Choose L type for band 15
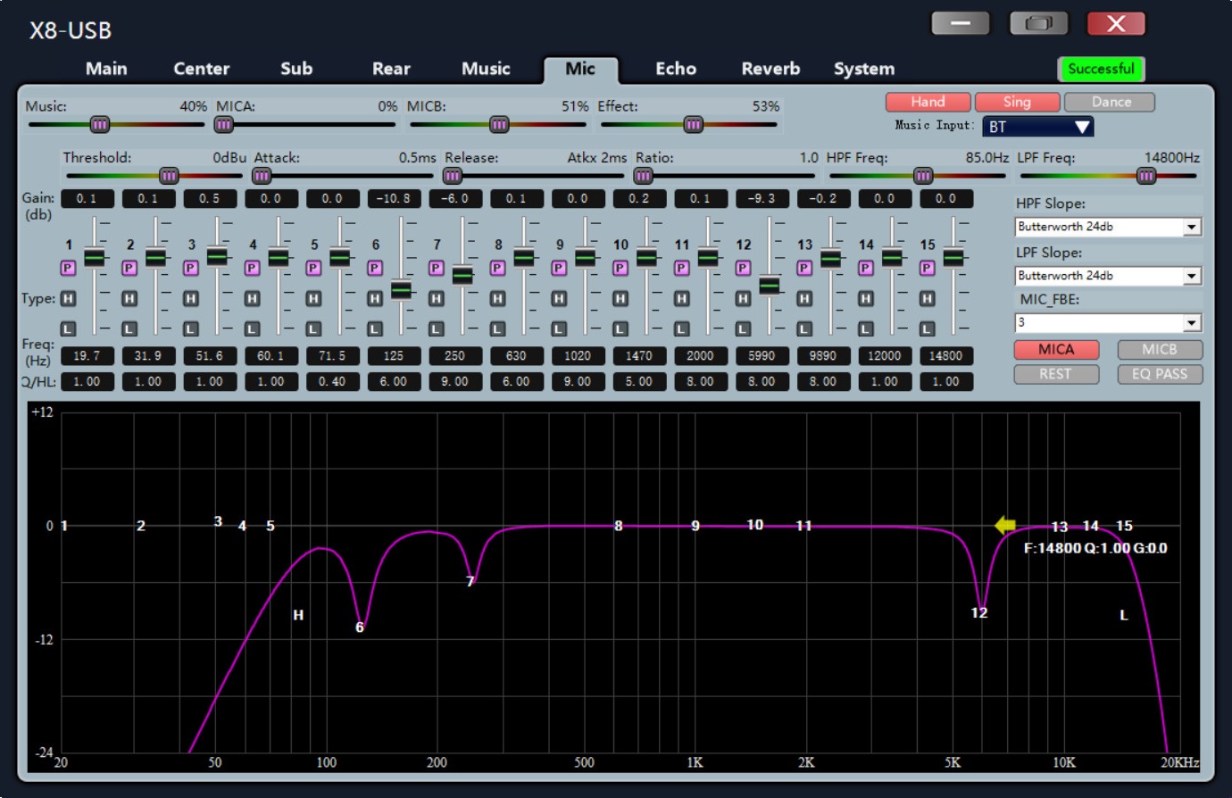Image resolution: width=1232 pixels, height=798 pixels. [x=928, y=328]
